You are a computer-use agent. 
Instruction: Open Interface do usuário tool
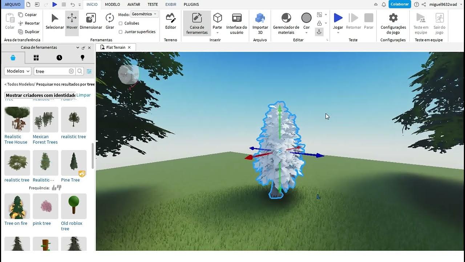pyautogui.click(x=236, y=23)
